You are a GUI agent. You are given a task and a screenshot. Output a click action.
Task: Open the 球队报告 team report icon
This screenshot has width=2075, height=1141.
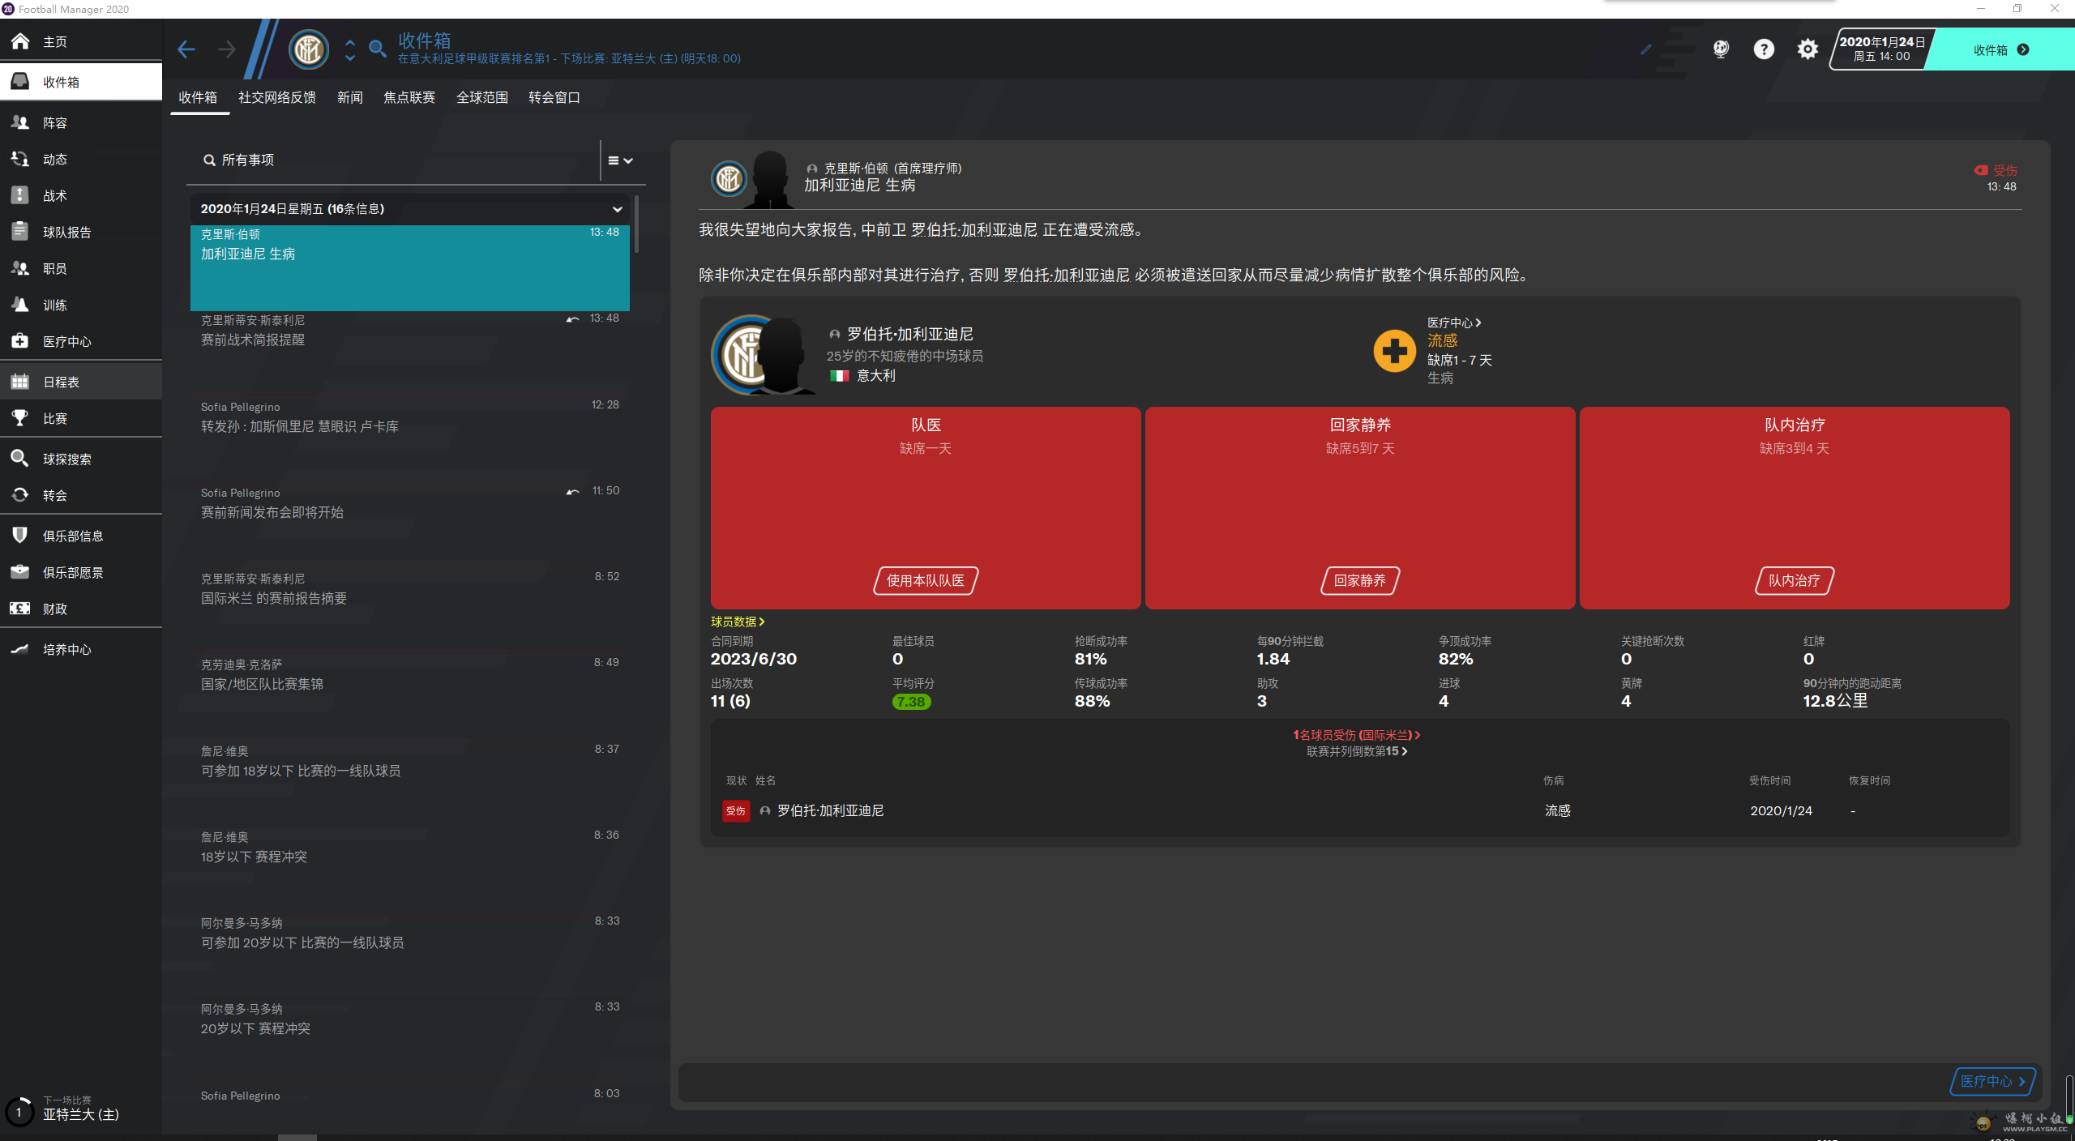(20, 232)
